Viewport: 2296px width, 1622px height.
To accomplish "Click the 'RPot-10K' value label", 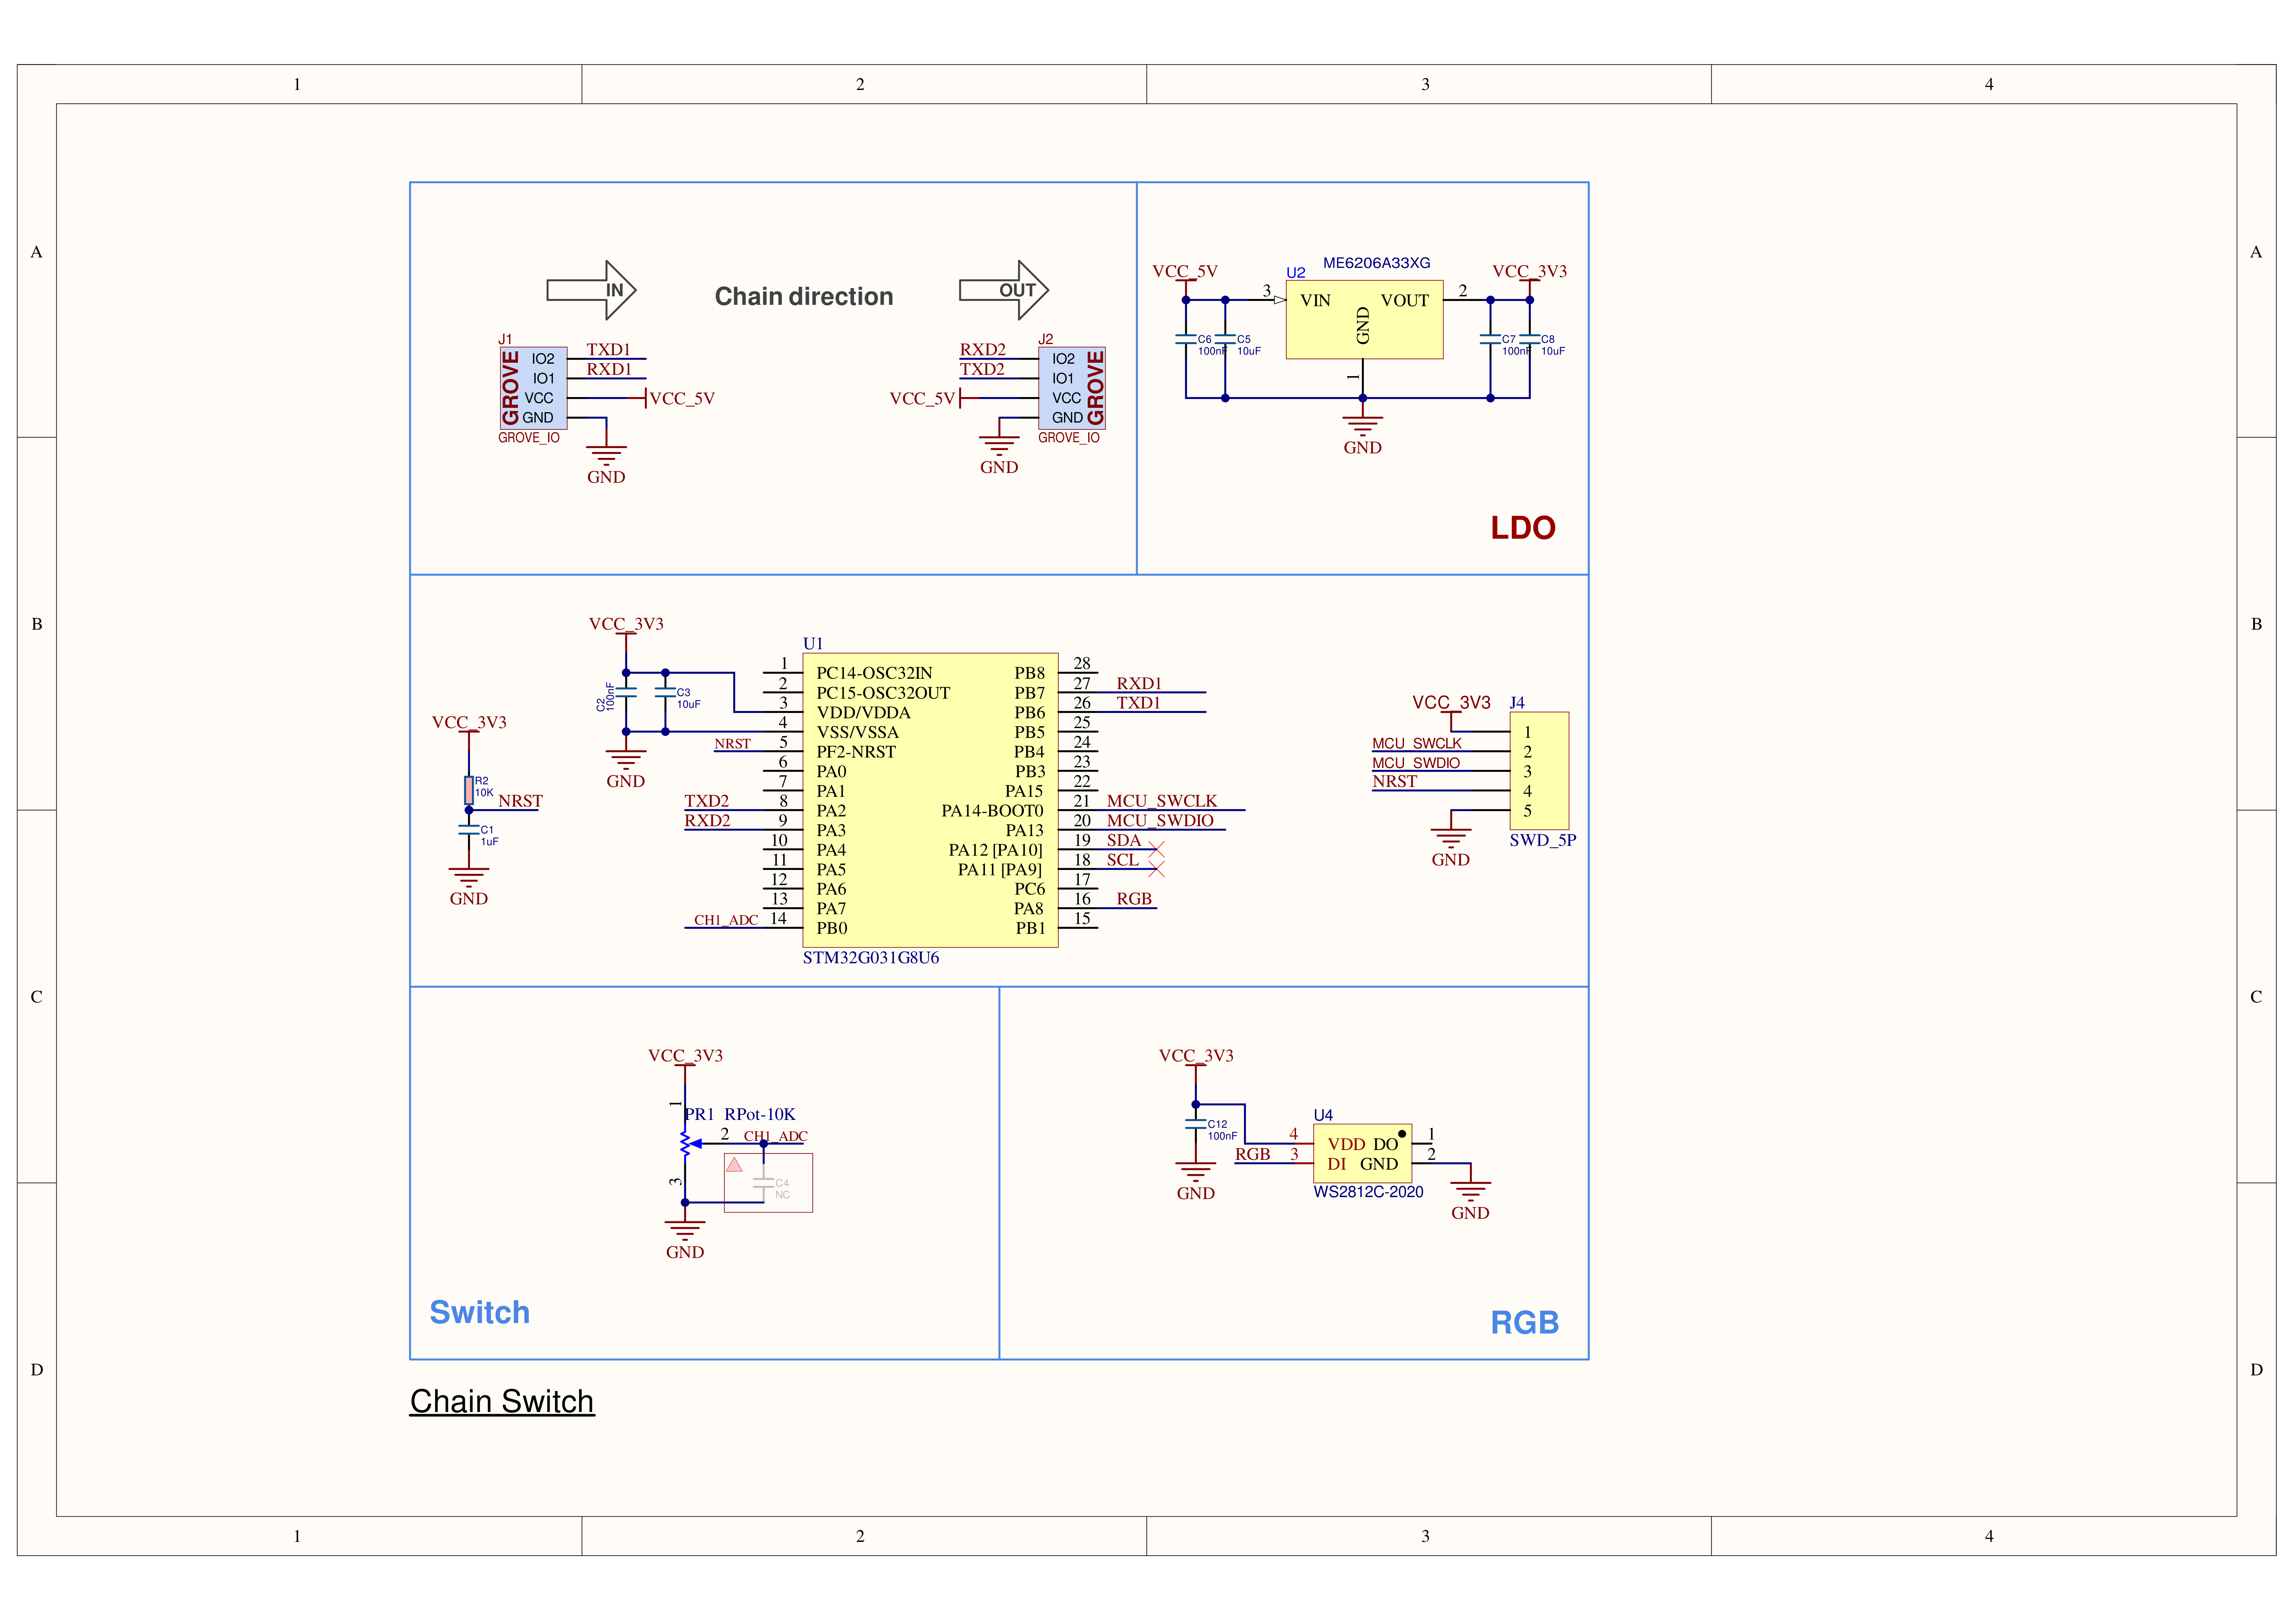I will [760, 1114].
